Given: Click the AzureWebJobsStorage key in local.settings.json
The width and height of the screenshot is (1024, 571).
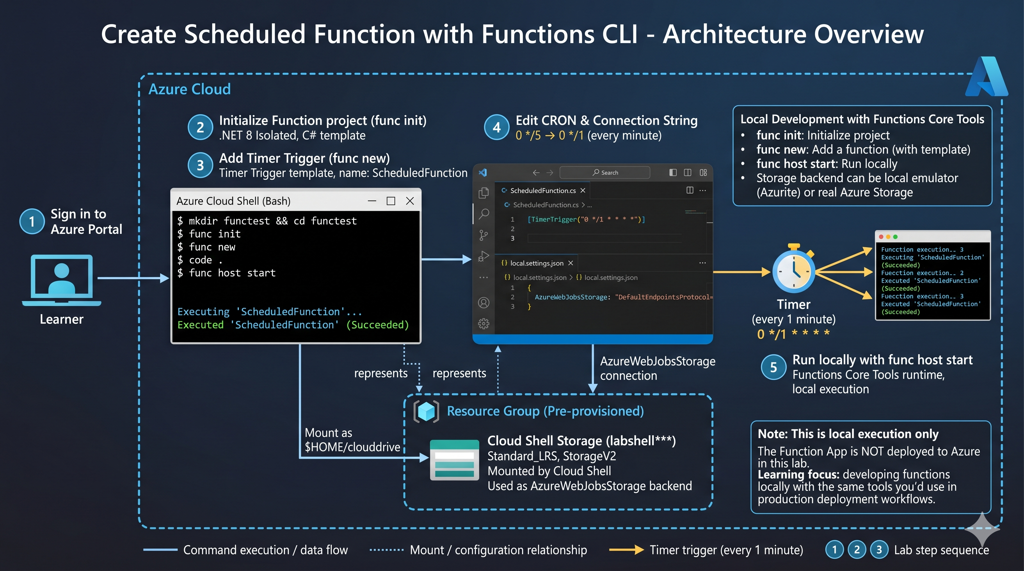Looking at the screenshot, I should [x=571, y=297].
